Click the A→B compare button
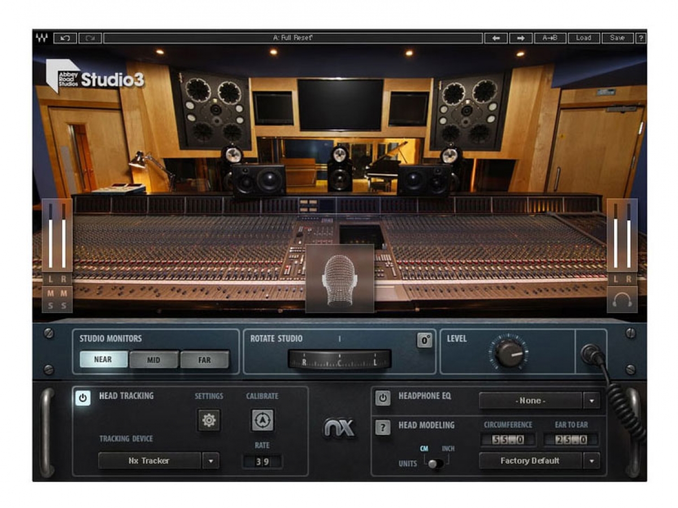 550,38
